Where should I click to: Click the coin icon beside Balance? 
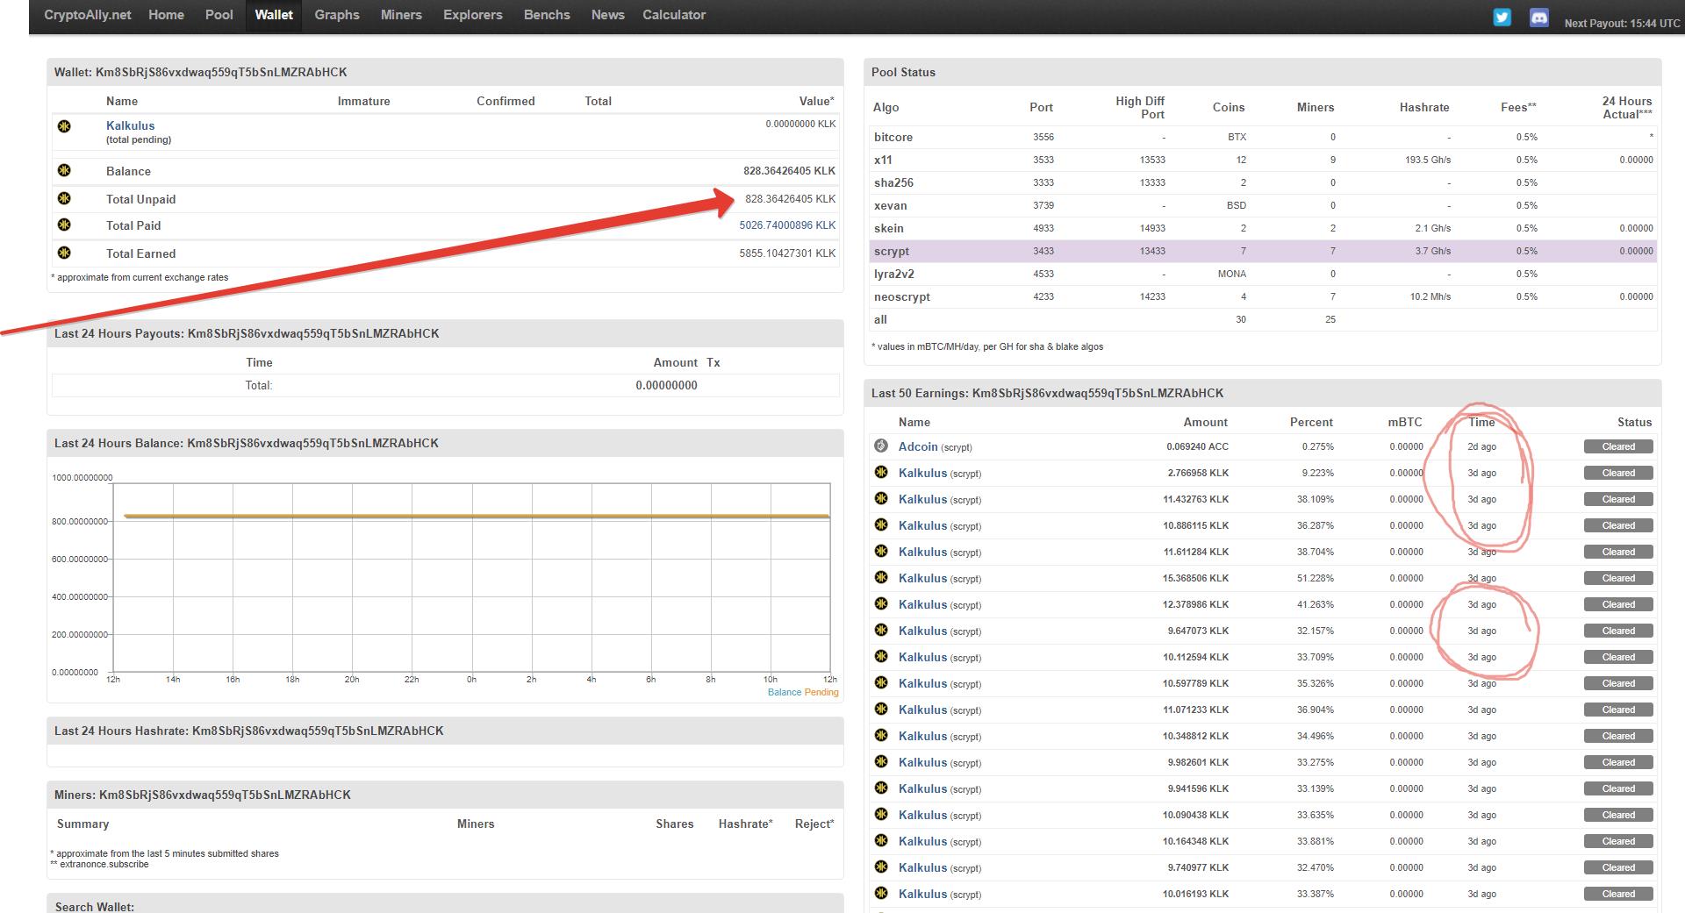(x=64, y=170)
